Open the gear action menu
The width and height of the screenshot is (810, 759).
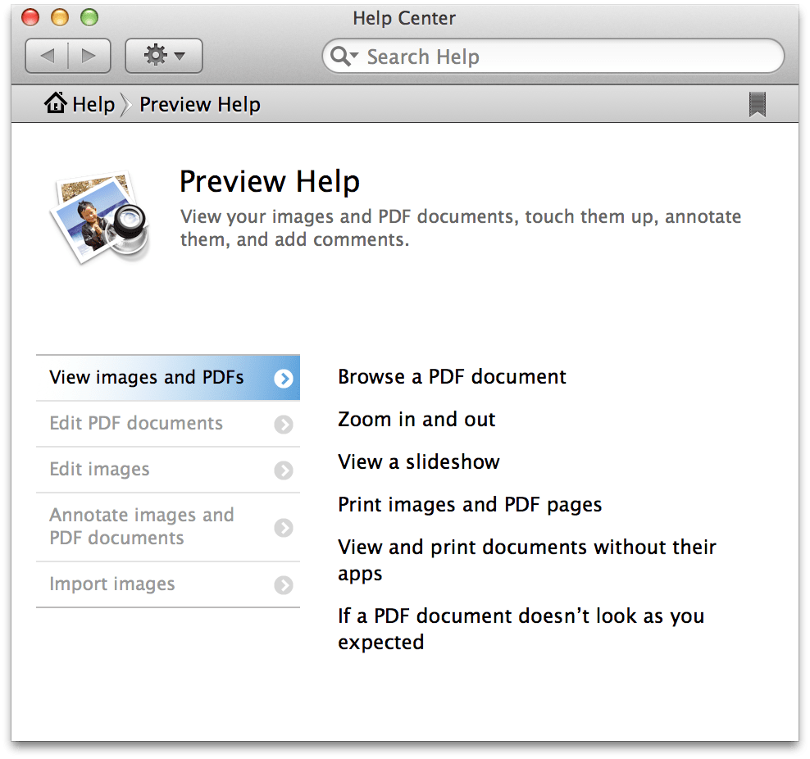(164, 56)
